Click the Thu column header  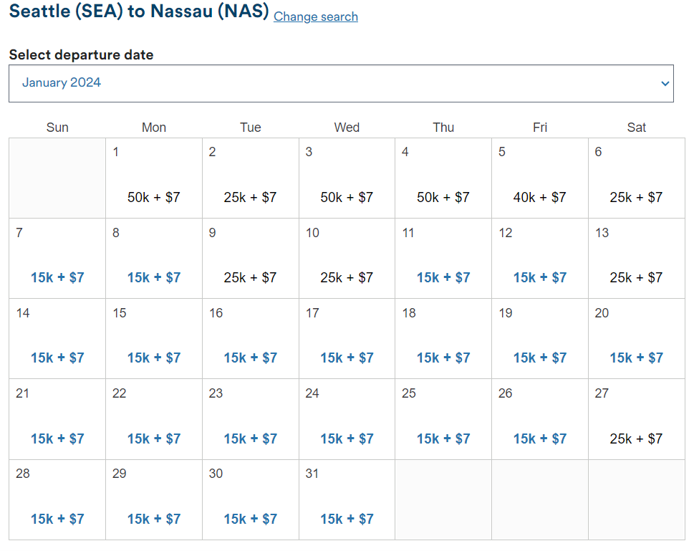[443, 128]
